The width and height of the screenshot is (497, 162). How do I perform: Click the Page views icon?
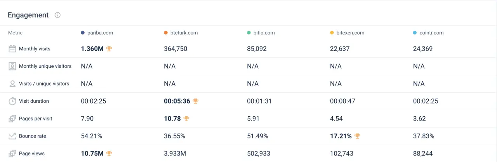click(x=12, y=153)
